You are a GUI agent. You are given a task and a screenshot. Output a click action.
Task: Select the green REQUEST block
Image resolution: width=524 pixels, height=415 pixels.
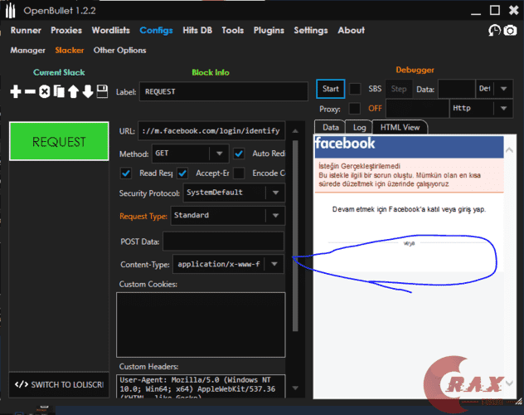pos(59,141)
